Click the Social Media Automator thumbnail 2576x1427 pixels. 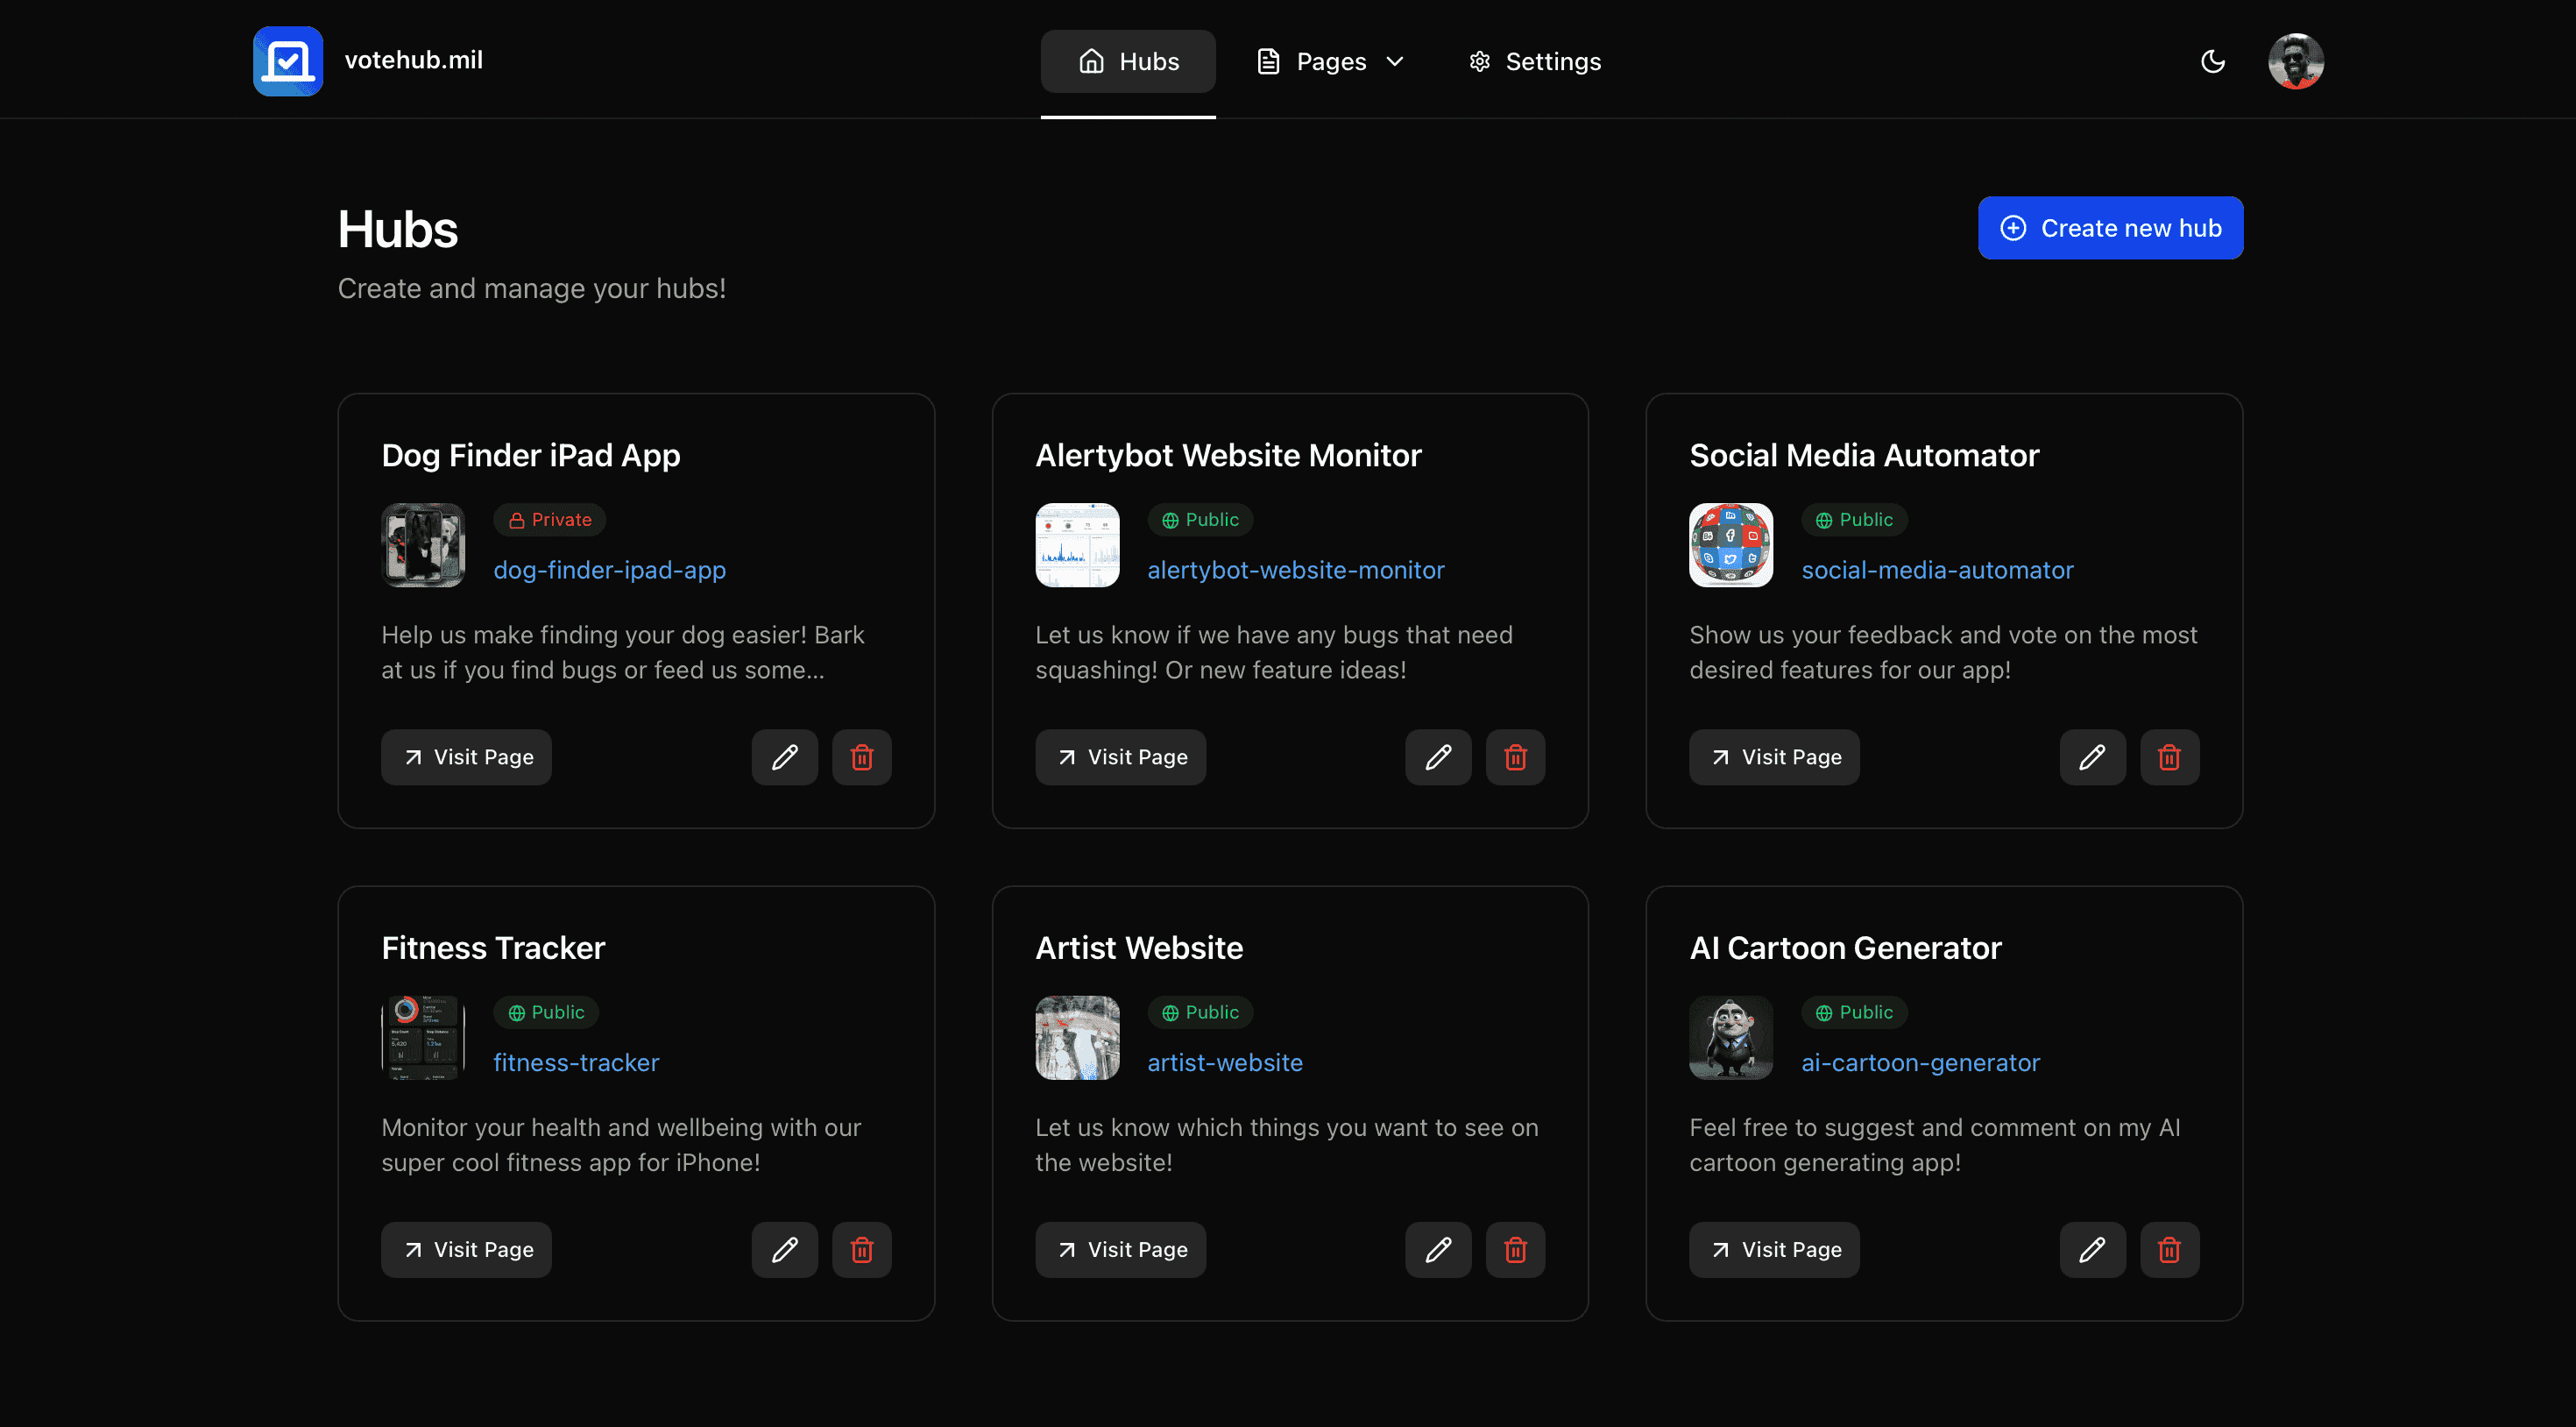click(x=1731, y=545)
